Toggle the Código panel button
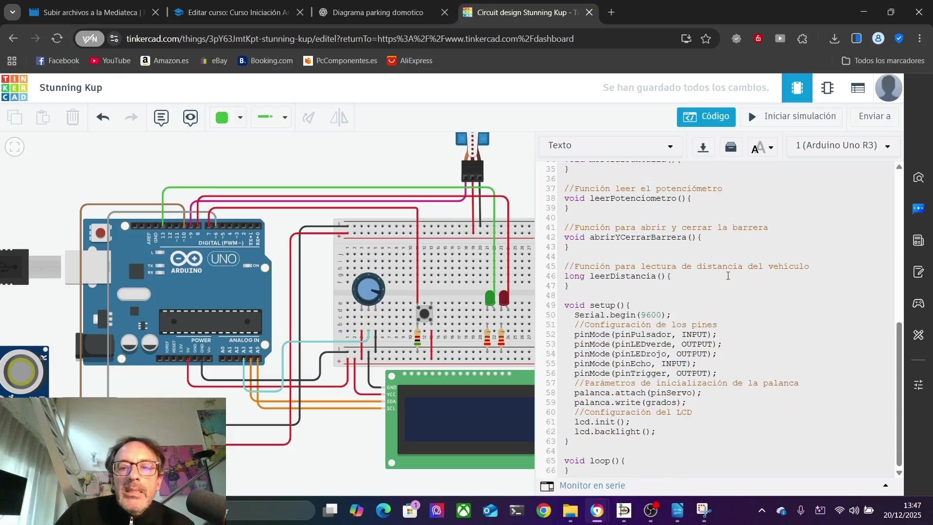Image resolution: width=933 pixels, height=525 pixels. pyautogui.click(x=706, y=117)
